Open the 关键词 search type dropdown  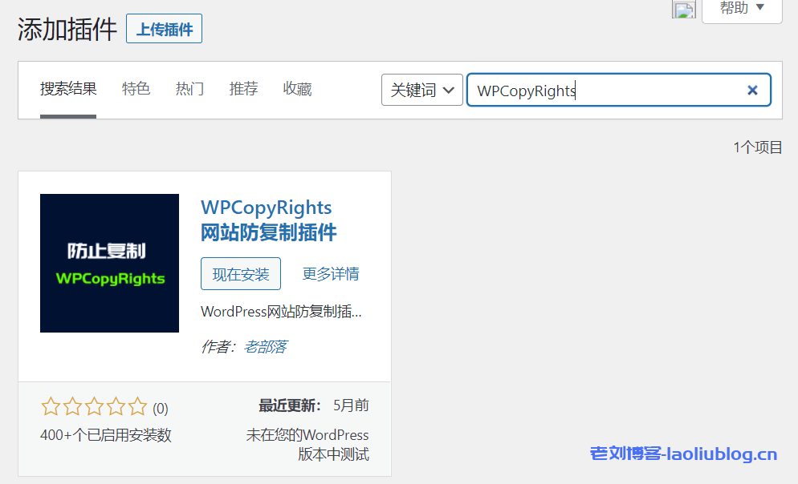point(422,91)
